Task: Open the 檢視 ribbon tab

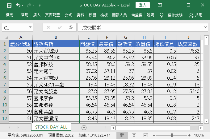Action: click(104, 15)
